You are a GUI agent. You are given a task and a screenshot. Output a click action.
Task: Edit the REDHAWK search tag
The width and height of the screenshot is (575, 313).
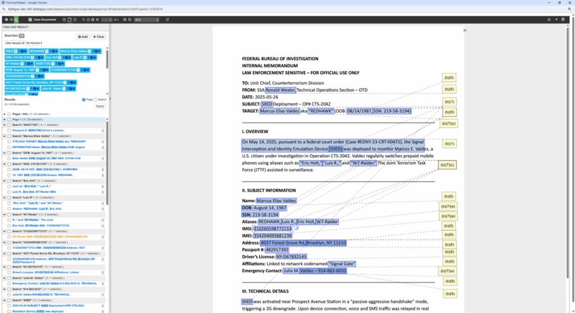pos(53,51)
